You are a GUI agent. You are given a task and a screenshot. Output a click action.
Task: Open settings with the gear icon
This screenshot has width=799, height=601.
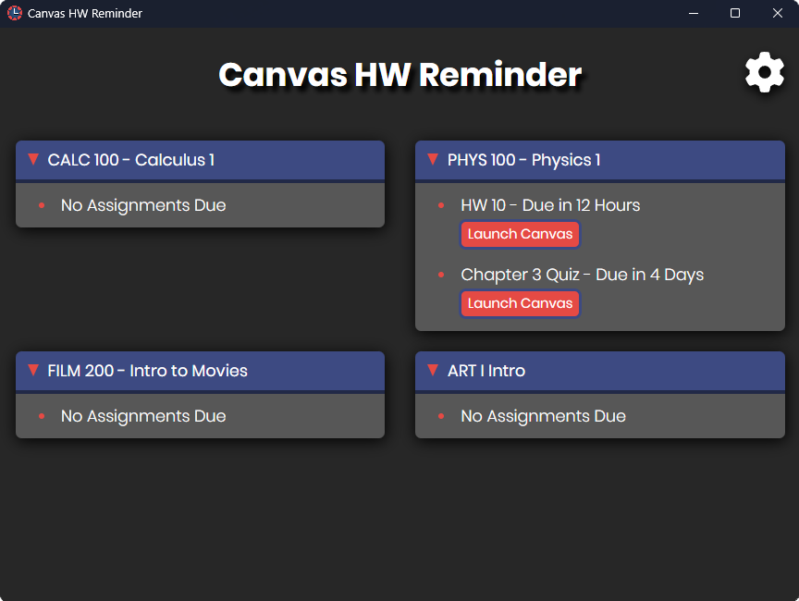pyautogui.click(x=765, y=73)
